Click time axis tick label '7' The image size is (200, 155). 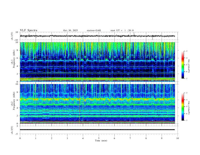130,138
